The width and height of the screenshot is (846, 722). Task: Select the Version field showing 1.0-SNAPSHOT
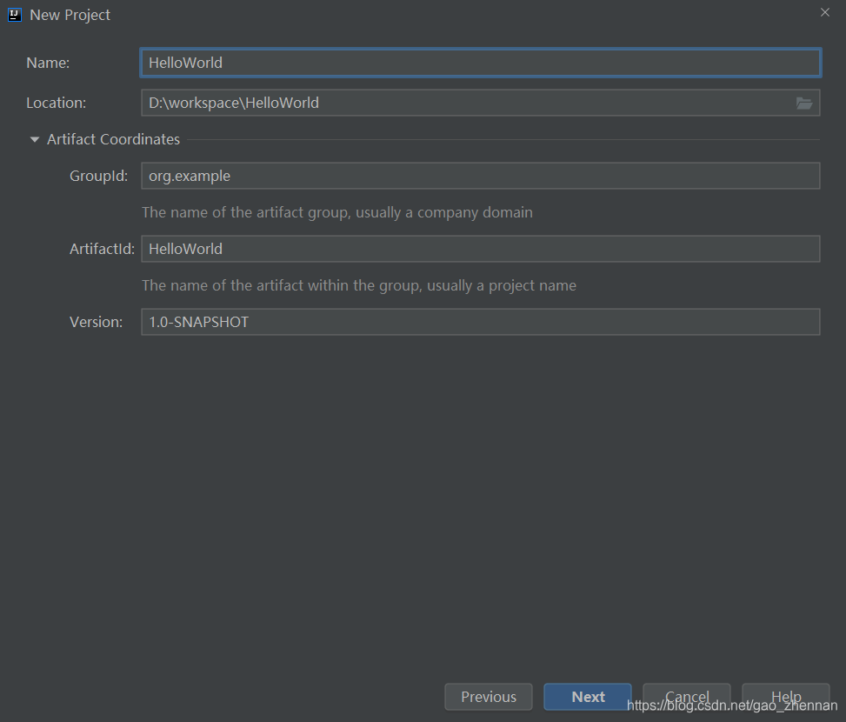[x=480, y=322]
